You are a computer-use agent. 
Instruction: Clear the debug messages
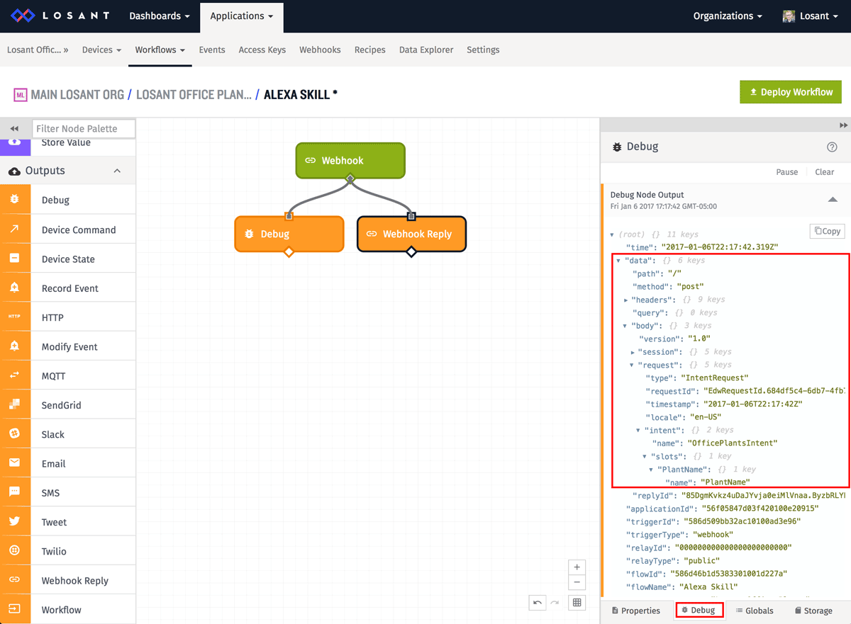(824, 171)
